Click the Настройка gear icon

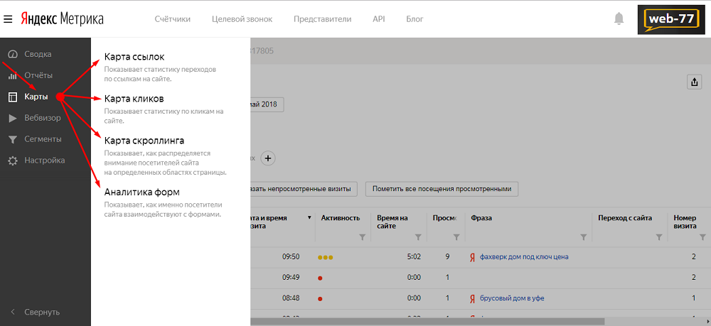pyautogui.click(x=13, y=161)
